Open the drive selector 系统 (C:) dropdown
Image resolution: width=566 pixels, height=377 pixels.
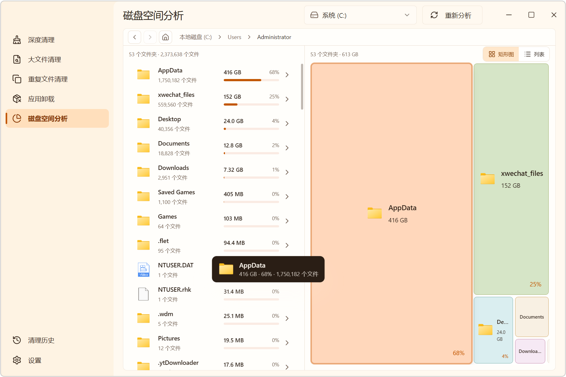pyautogui.click(x=360, y=15)
